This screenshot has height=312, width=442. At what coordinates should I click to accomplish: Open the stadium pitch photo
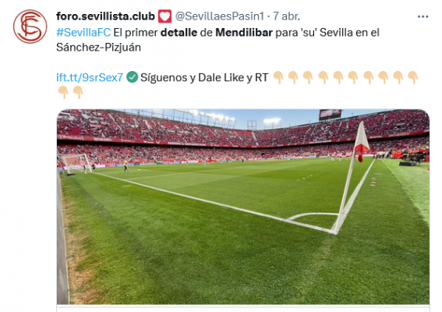(x=243, y=207)
